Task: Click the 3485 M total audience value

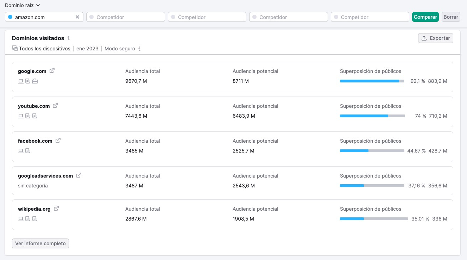Action: click(134, 151)
